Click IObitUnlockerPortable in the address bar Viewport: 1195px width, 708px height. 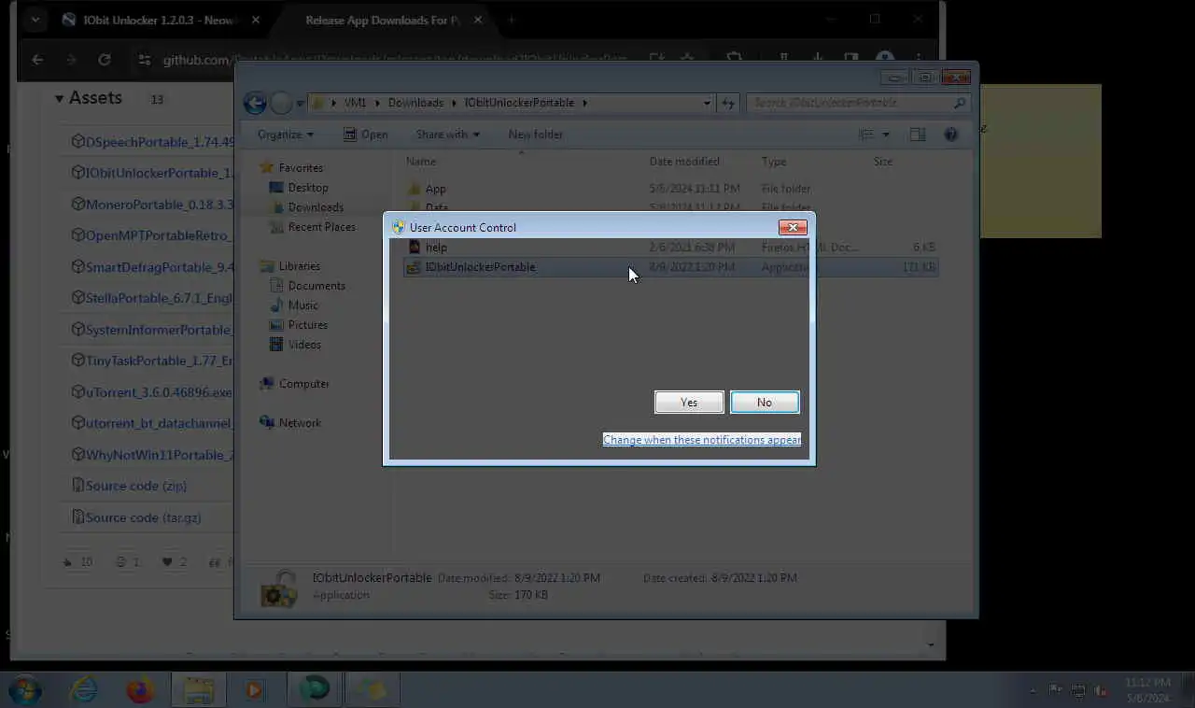tap(519, 103)
